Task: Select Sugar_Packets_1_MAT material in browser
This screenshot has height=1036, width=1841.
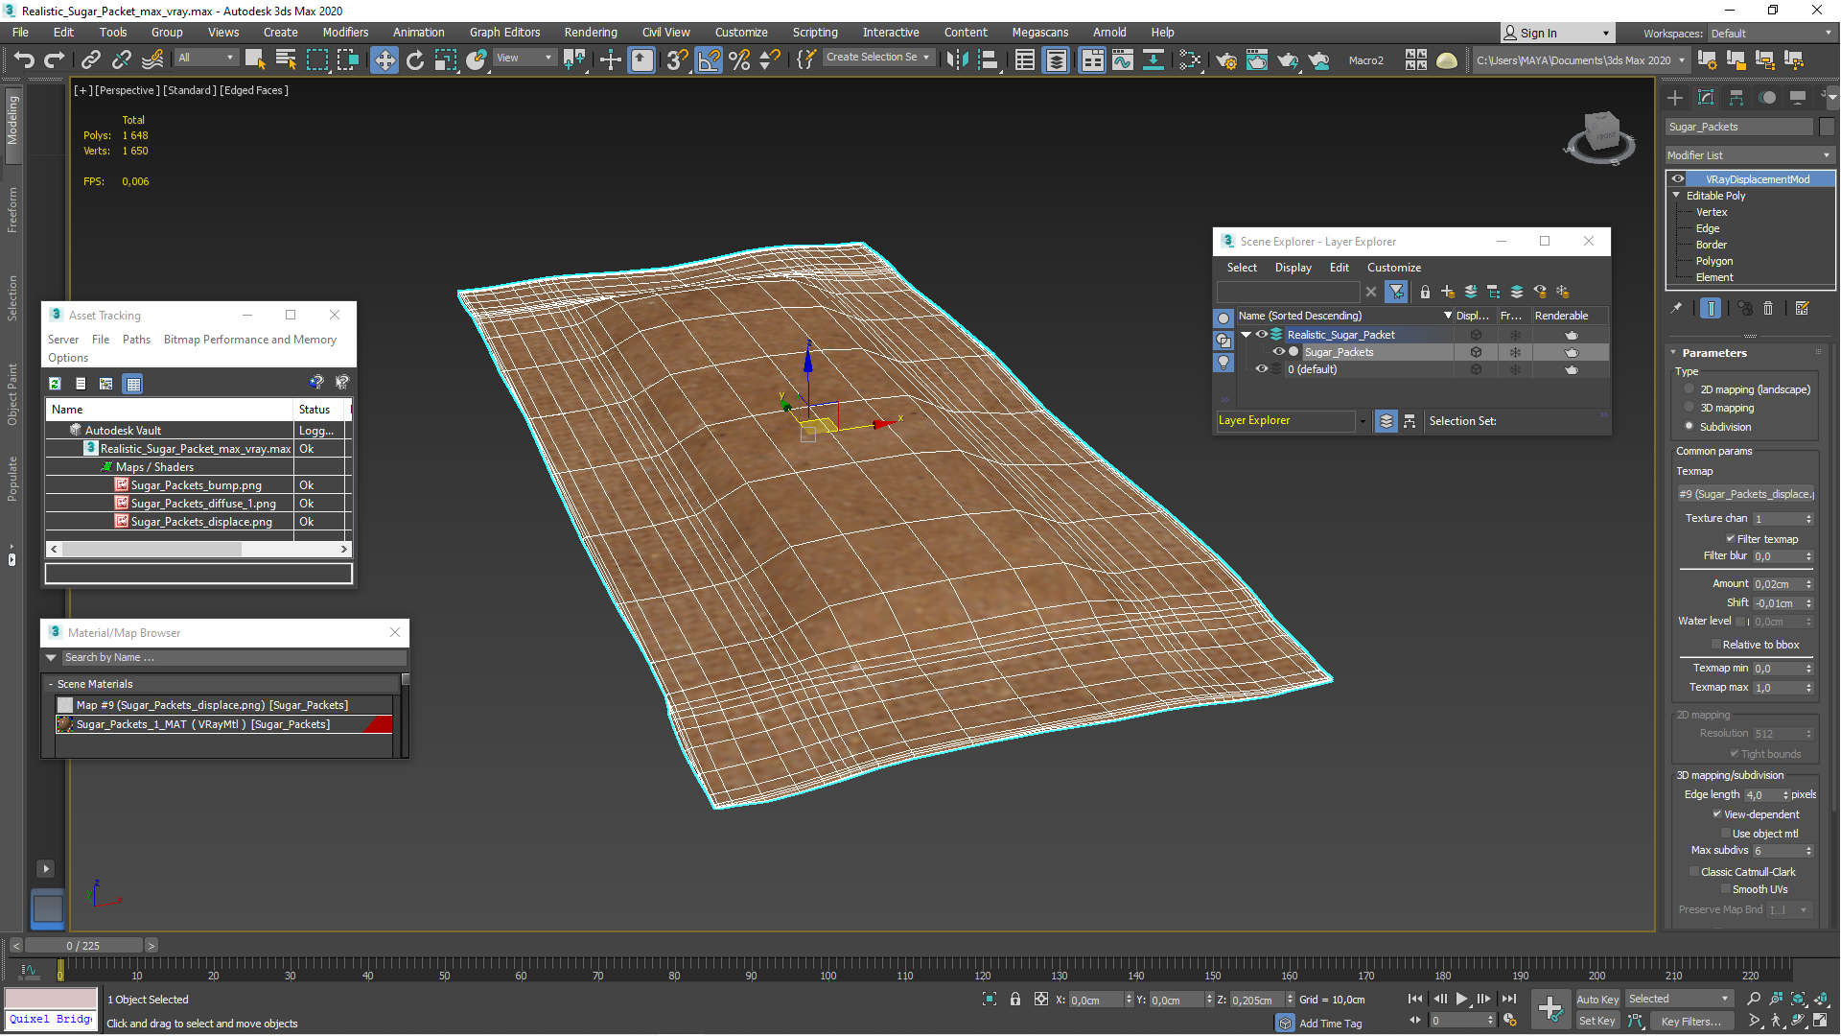Action: click(224, 724)
